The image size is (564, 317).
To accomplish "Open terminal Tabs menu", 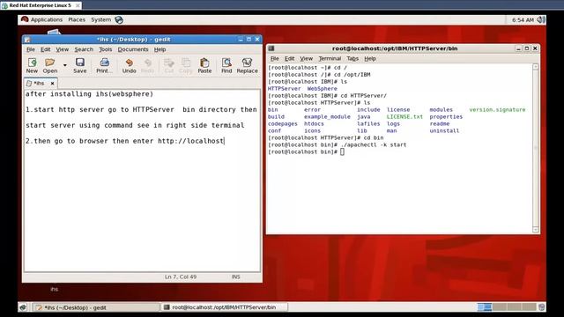I will pyautogui.click(x=352, y=58).
